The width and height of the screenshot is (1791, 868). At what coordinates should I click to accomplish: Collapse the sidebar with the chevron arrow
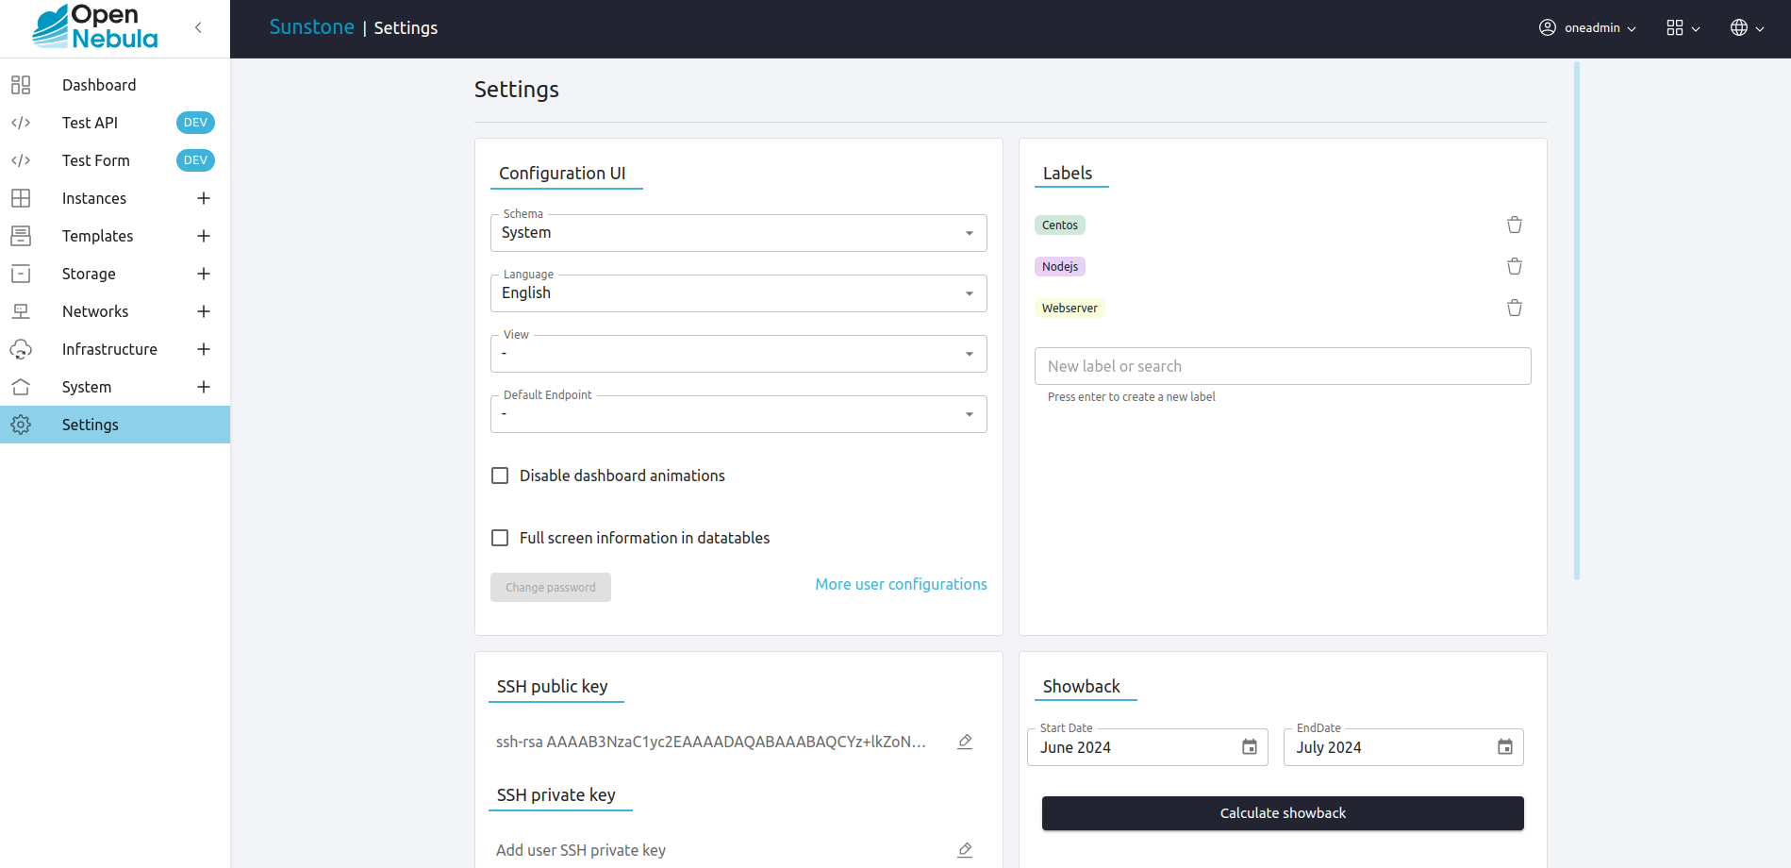(x=198, y=27)
